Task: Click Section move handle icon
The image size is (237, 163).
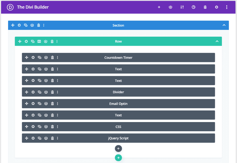Action: tap(13, 25)
